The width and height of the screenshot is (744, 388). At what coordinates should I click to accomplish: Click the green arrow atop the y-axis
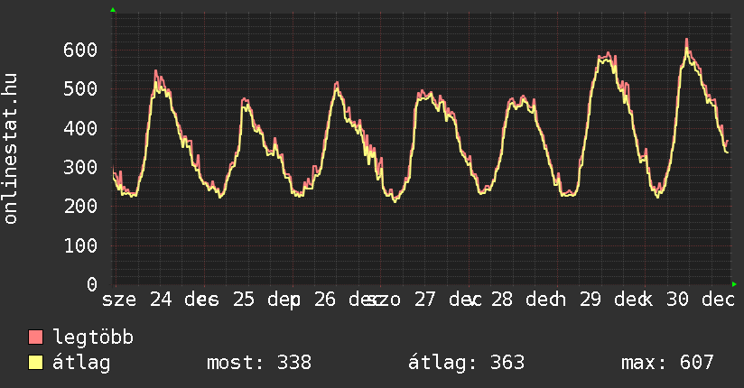coord(113,10)
